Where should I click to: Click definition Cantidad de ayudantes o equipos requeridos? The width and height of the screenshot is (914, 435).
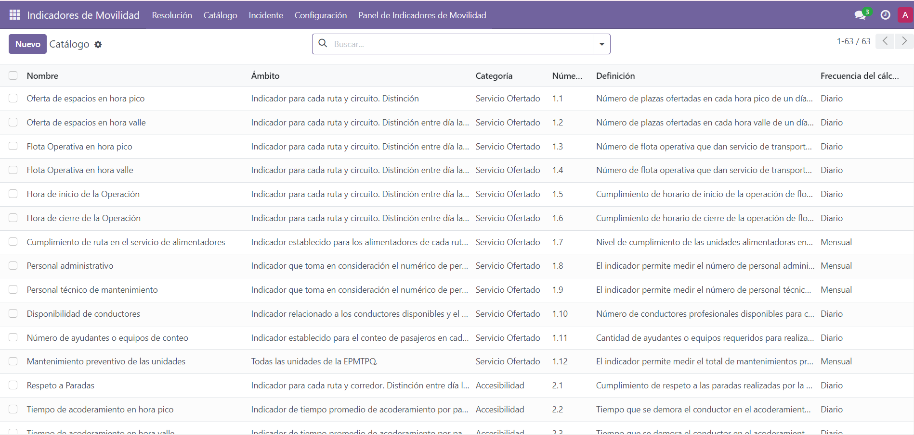(705, 338)
